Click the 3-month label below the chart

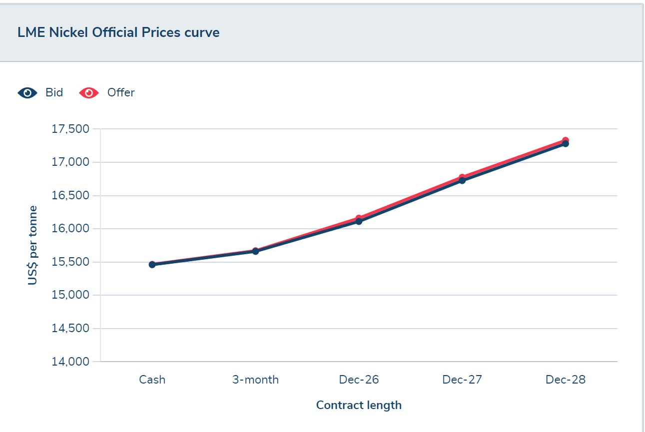(255, 380)
